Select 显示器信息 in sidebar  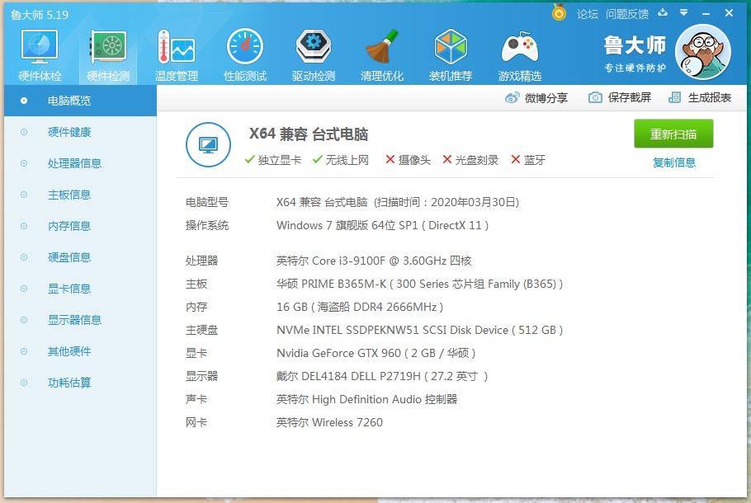[80, 320]
